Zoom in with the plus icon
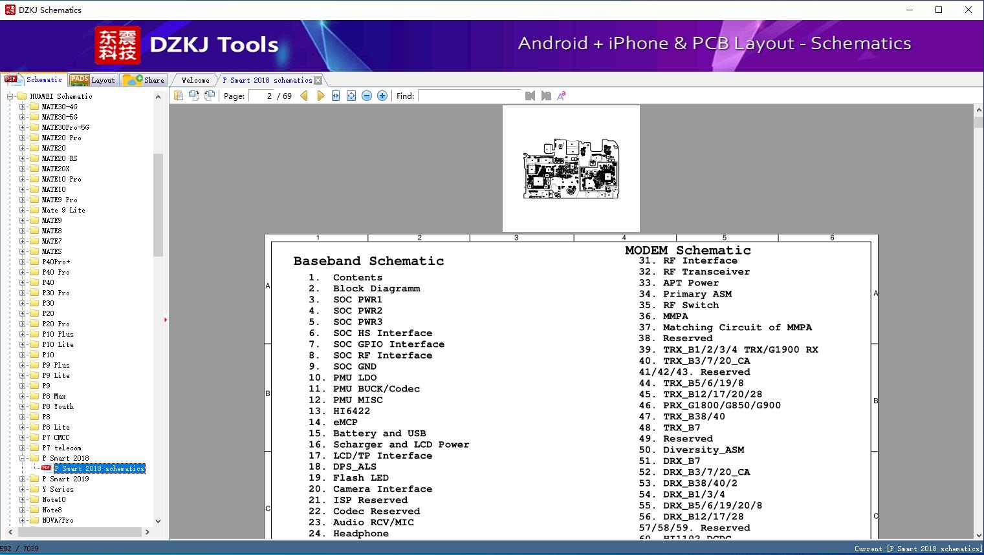Viewport: 984px width, 555px height. click(382, 96)
